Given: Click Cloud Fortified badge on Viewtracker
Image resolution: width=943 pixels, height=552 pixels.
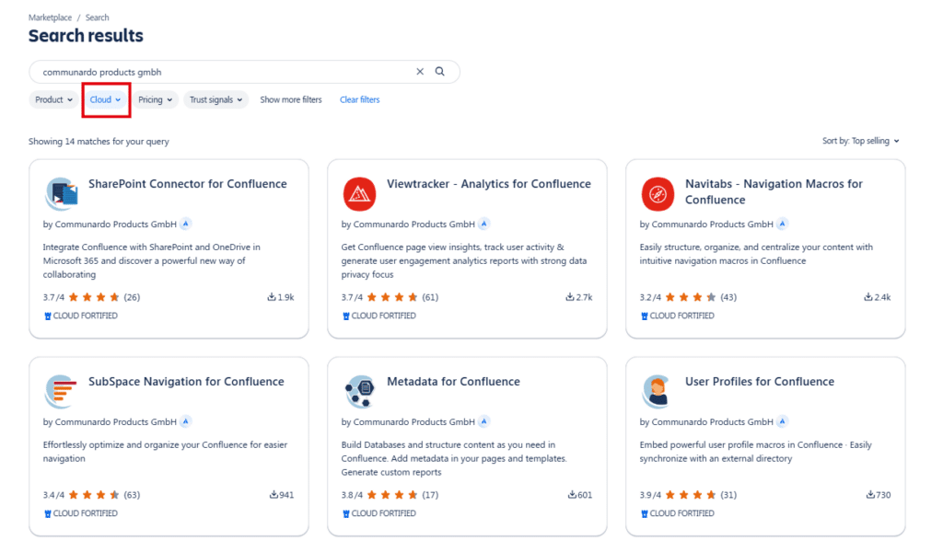Looking at the screenshot, I should 378,316.
